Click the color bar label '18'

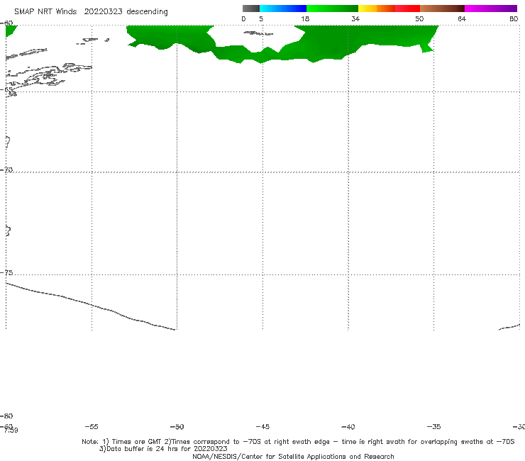click(x=305, y=18)
